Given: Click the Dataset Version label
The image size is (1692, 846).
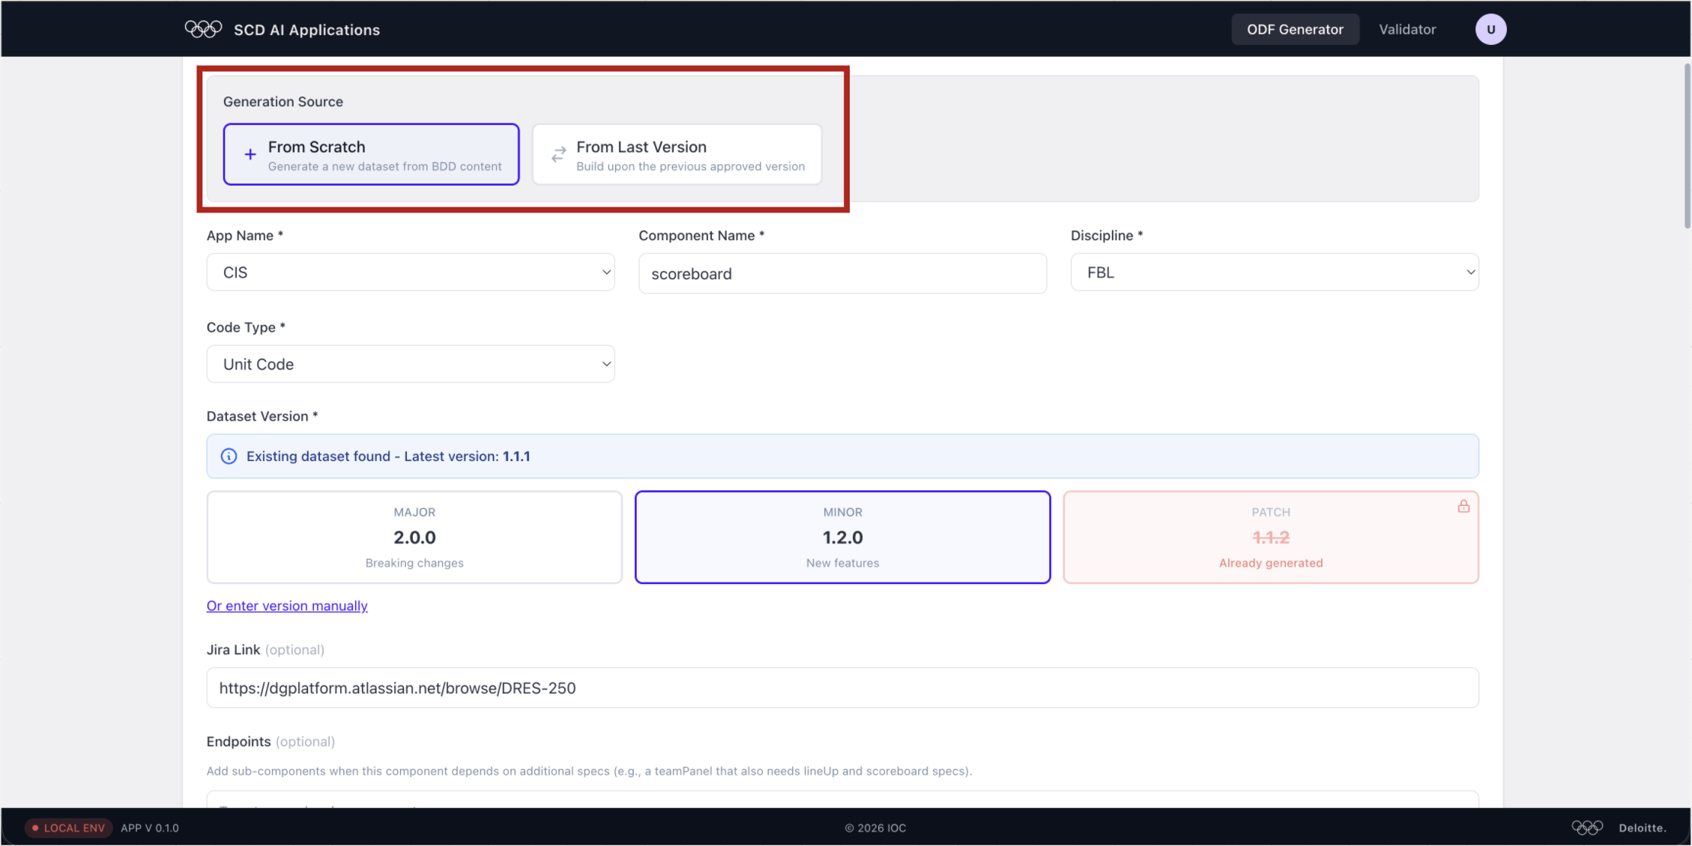Looking at the screenshot, I should click(x=262, y=416).
